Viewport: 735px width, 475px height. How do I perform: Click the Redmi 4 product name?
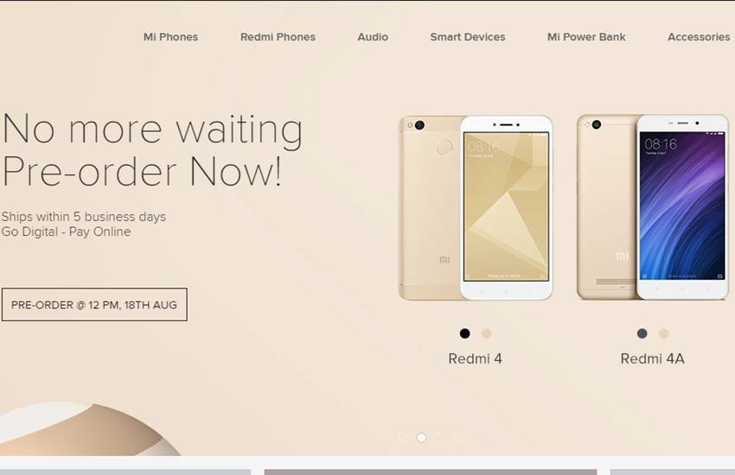click(476, 358)
